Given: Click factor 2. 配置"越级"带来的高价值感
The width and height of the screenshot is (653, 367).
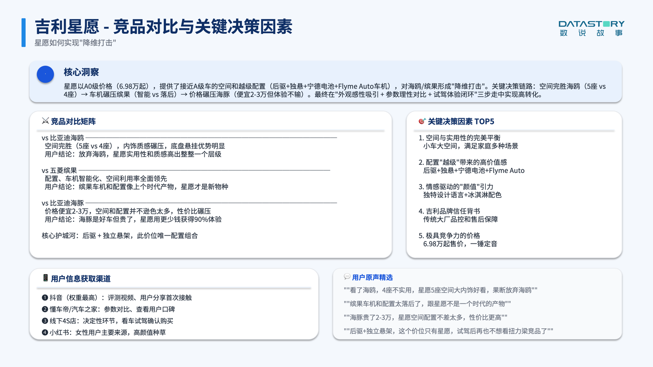Looking at the screenshot, I should pyautogui.click(x=463, y=162).
